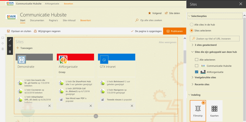Open the Documenten tab
The height and width of the screenshot is (122, 246).
[37, 20]
